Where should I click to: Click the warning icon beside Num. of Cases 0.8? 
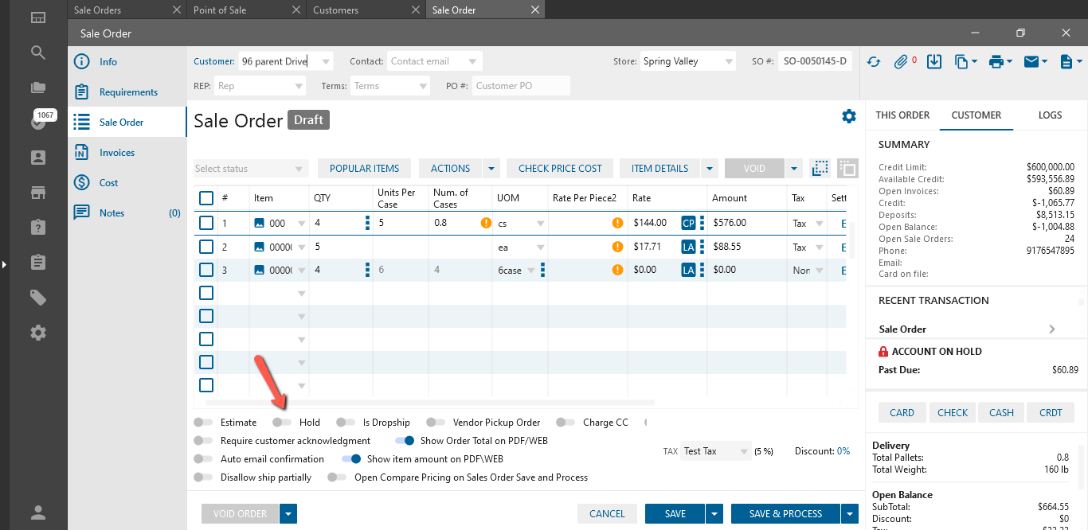tap(486, 224)
